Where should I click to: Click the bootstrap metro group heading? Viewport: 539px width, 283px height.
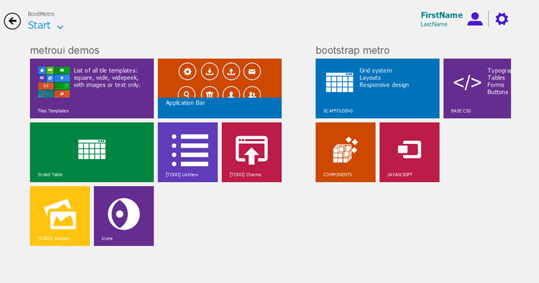coord(353,50)
